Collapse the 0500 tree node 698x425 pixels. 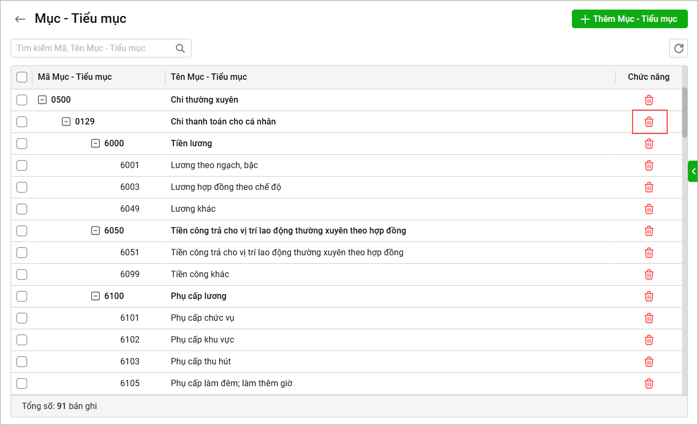tap(43, 100)
